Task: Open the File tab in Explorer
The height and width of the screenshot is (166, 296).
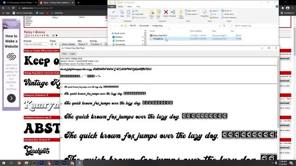Action: [112, 6]
